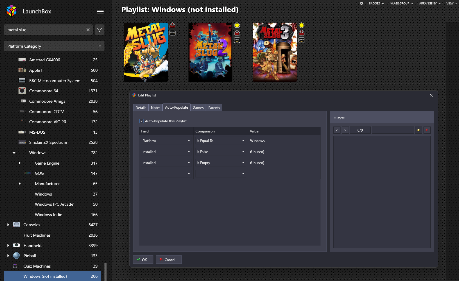The width and height of the screenshot is (459, 281).
Task: Switch to the Parents tab
Action: click(x=214, y=108)
